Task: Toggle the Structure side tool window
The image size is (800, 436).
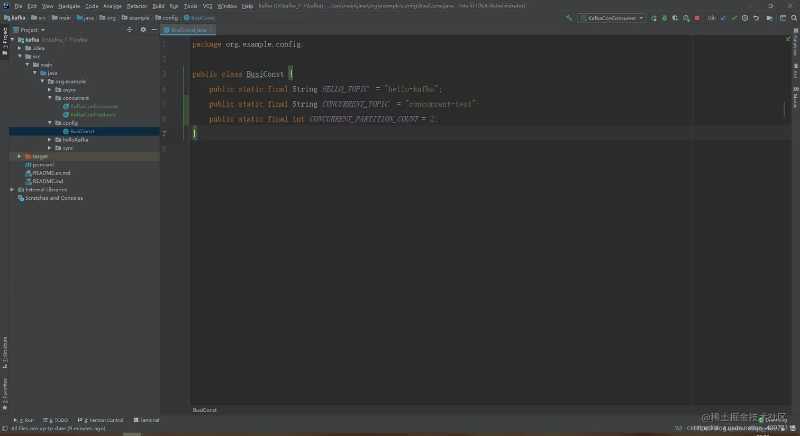Action: point(5,352)
